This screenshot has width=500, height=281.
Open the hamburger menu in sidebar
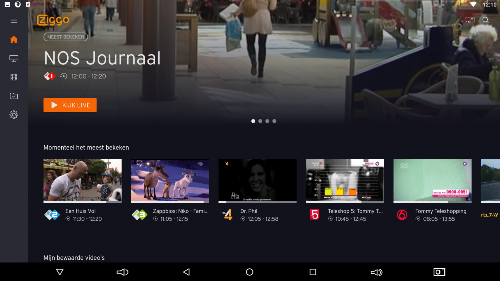(x=14, y=21)
